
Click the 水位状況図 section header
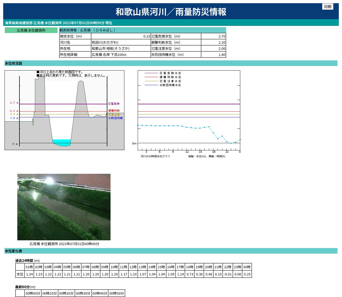[x=13, y=63]
